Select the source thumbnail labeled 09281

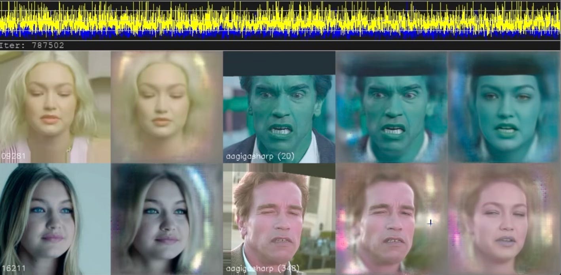(55, 107)
